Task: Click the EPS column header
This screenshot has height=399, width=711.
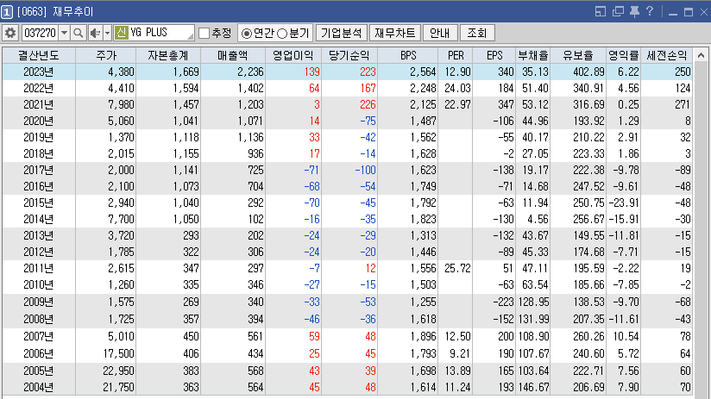Action: coord(494,55)
